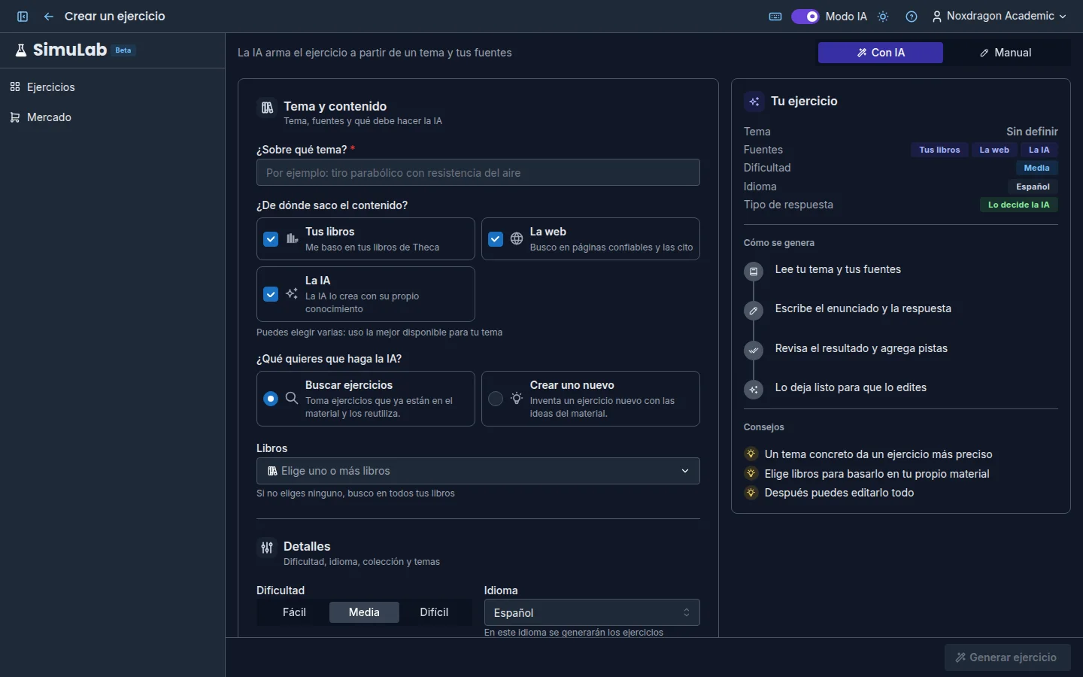Switch to the Manual tab
The image size is (1083, 677).
point(1006,53)
